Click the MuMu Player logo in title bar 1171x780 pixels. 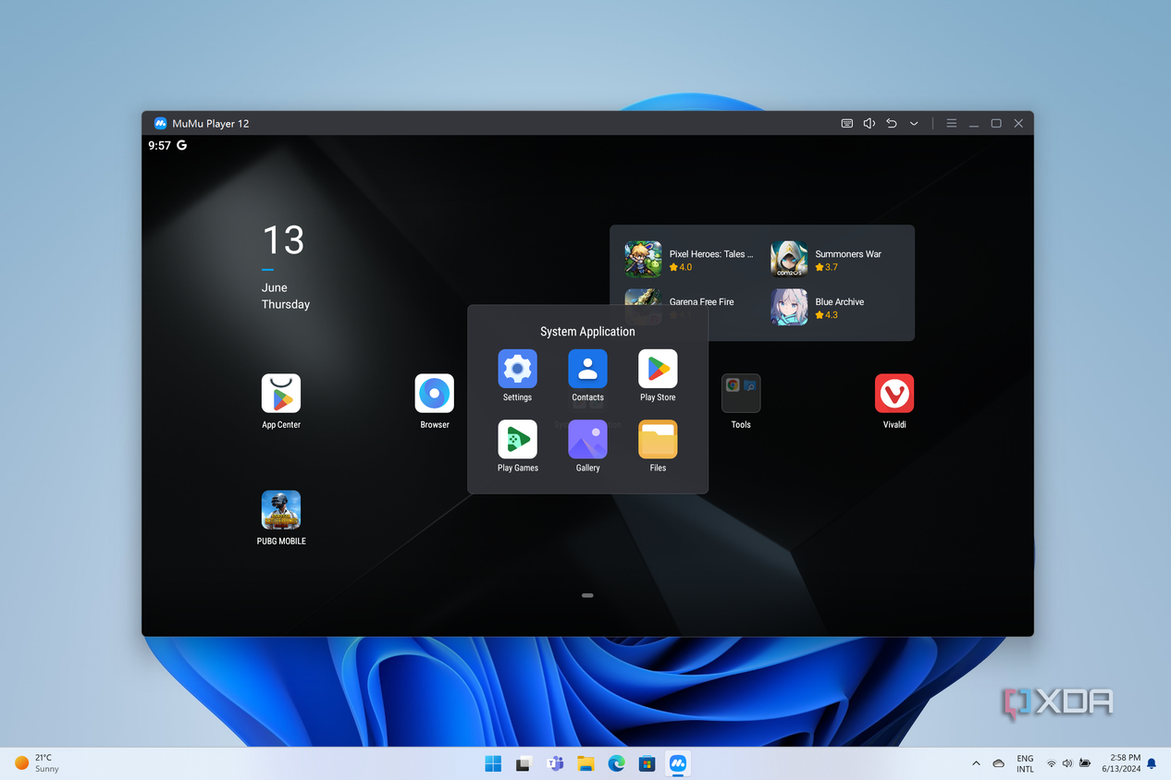click(x=160, y=123)
